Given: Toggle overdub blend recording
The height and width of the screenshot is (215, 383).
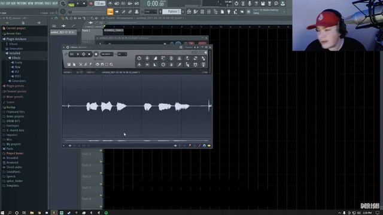Looking at the screenshot, I should click(130, 4).
